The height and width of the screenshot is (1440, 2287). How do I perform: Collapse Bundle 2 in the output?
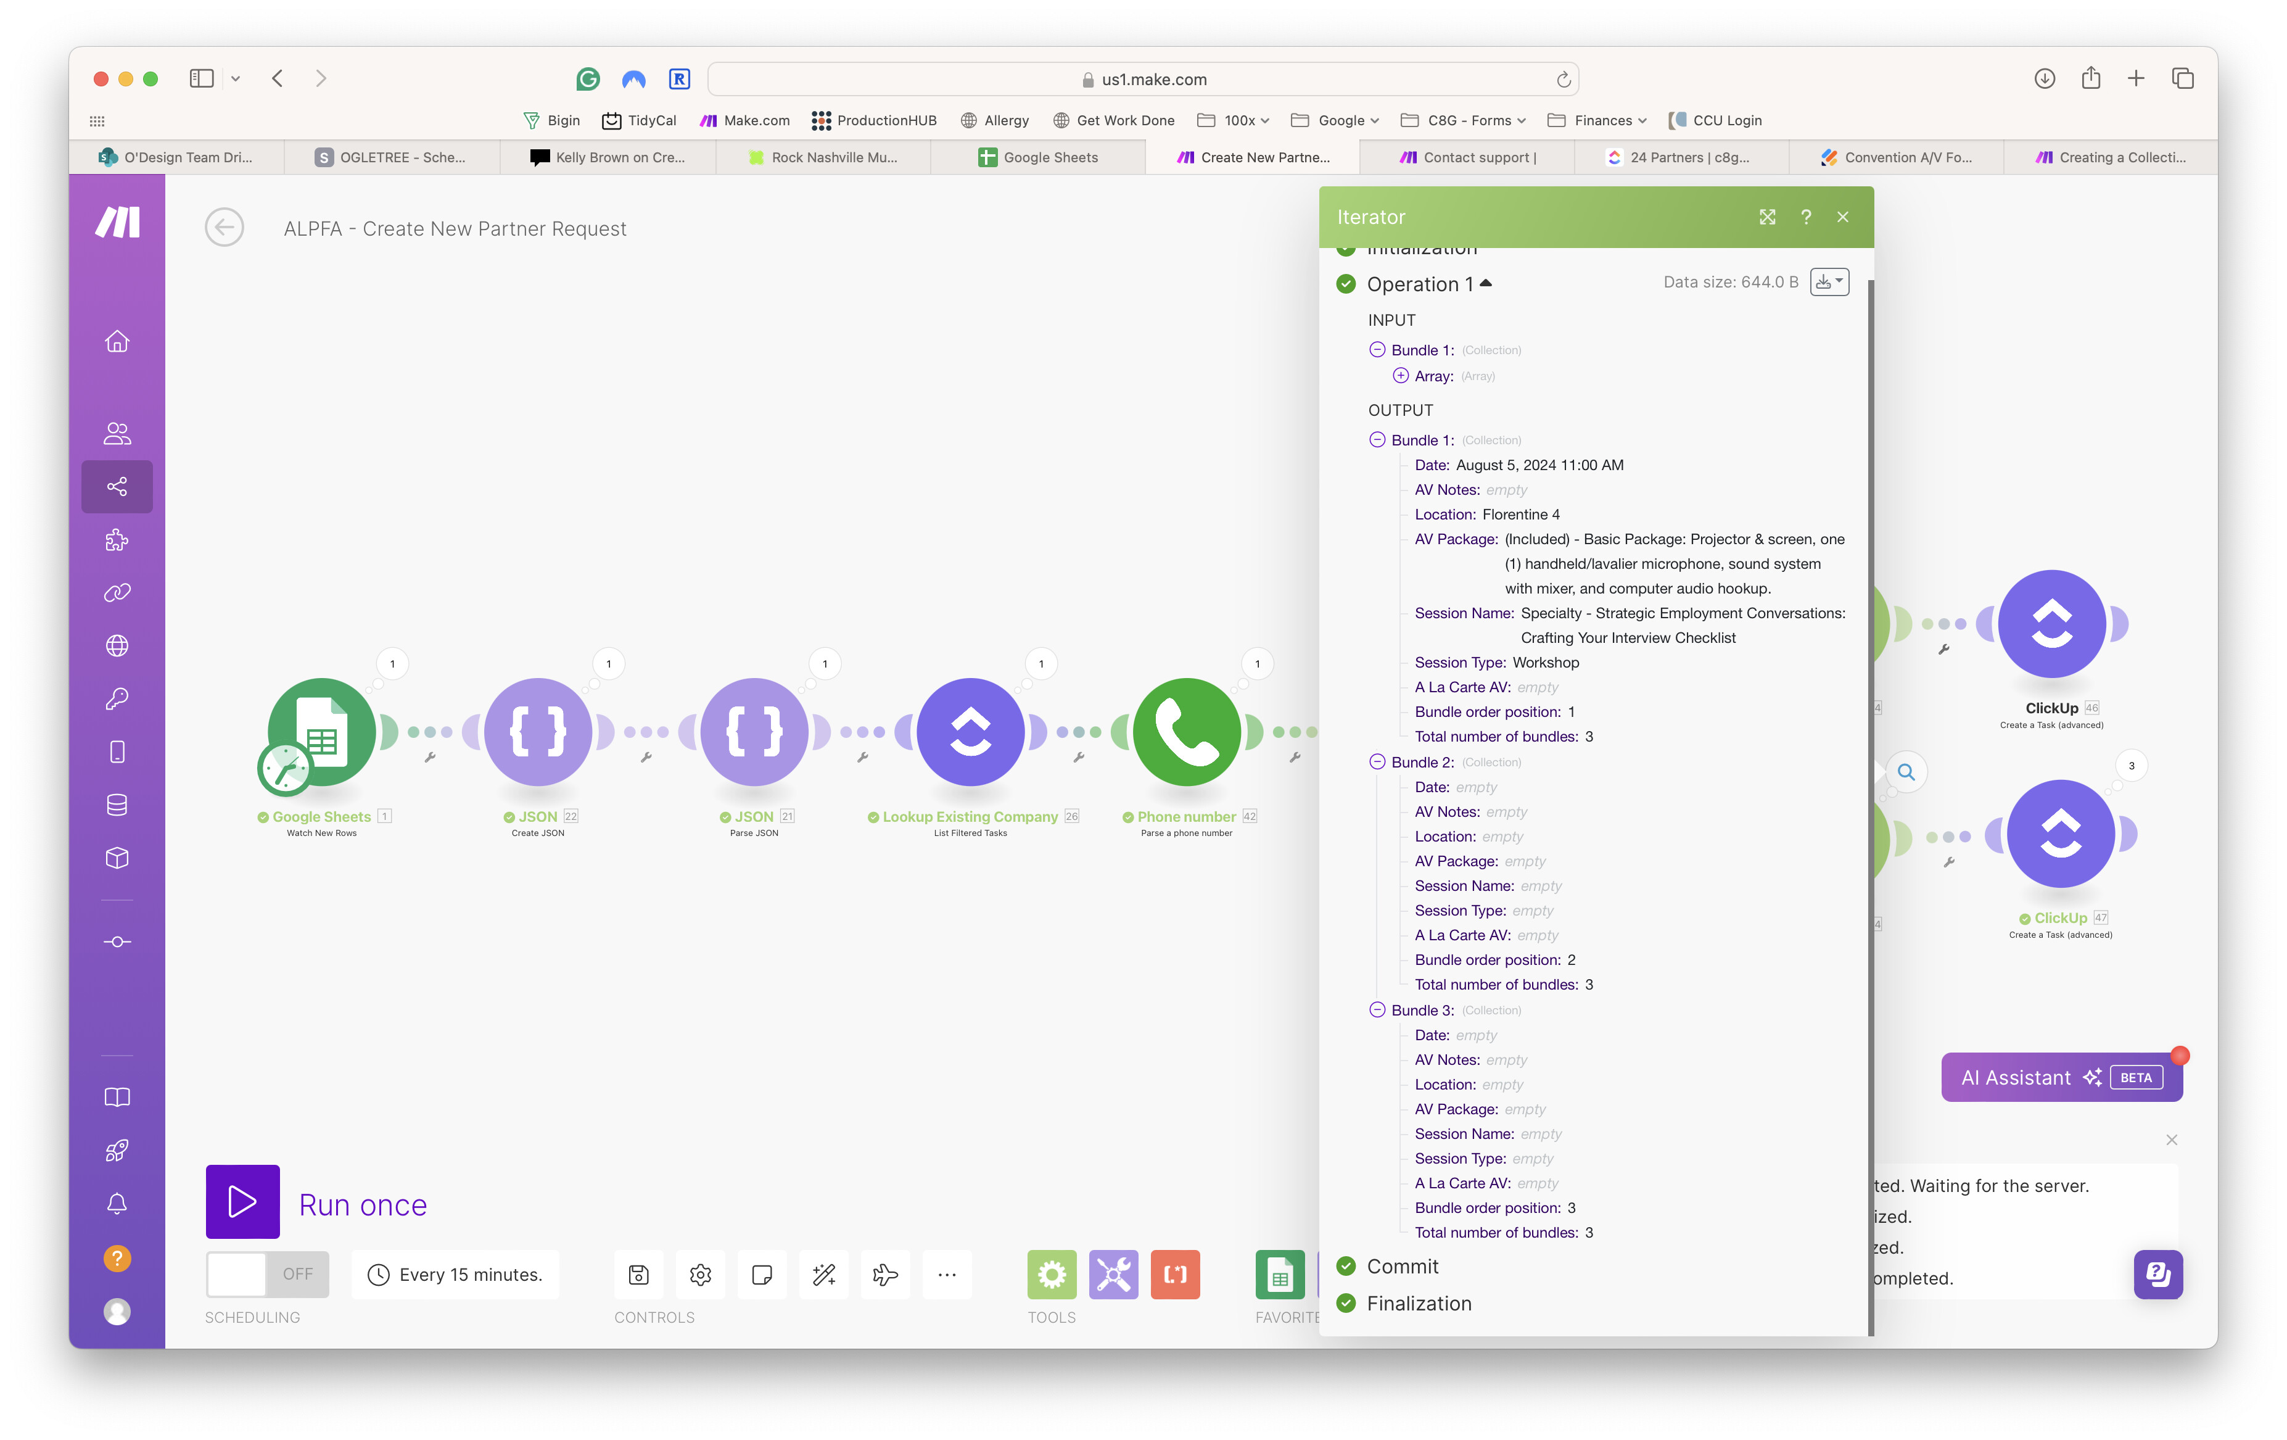1376,762
